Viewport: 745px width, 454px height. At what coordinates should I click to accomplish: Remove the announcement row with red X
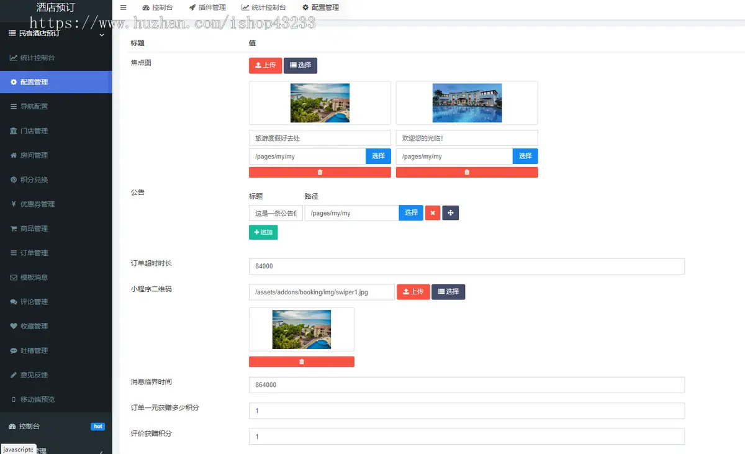click(x=433, y=213)
